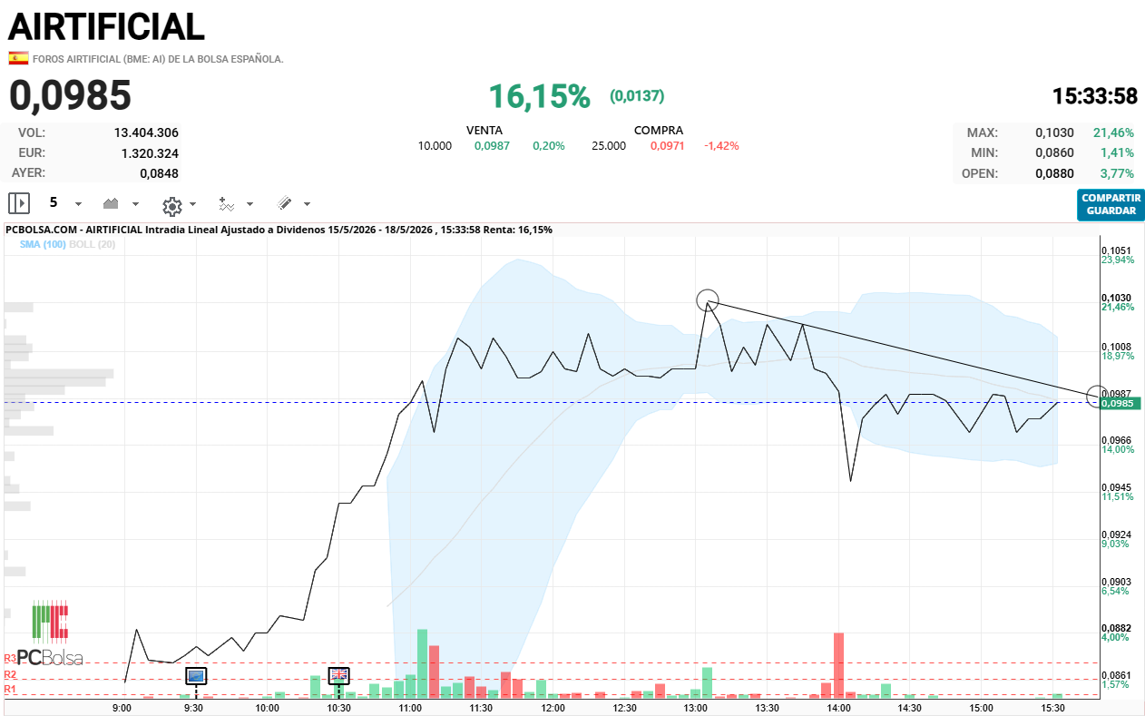Screen dimensions: 1145x716
Task: Click the PCBolsa logo
Action: pos(50,633)
